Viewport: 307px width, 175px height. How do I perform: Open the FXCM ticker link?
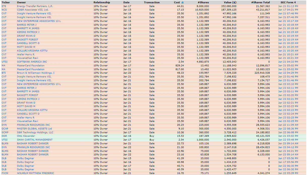pos(5,173)
